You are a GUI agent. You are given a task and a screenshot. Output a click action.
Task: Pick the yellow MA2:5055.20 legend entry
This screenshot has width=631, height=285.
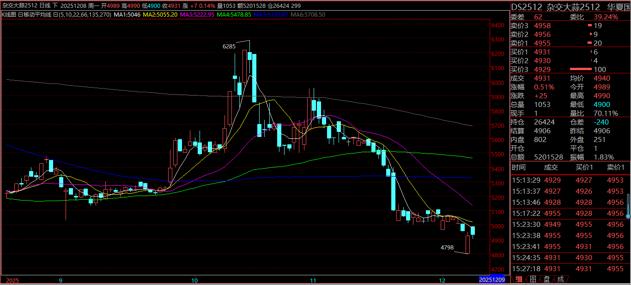[x=160, y=15]
